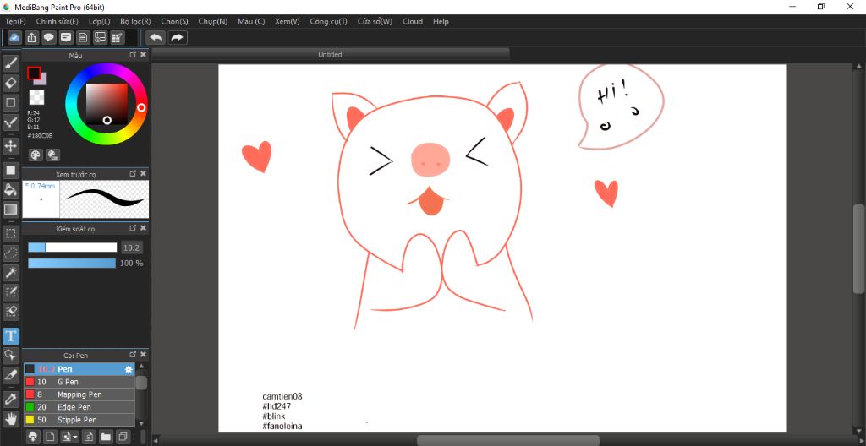866x446 pixels.
Task: Open the Chỉnh sửa(E) menu
Action: 57,21
